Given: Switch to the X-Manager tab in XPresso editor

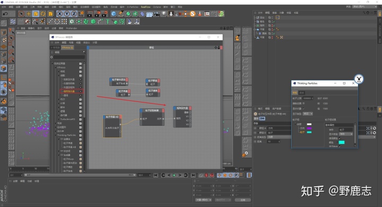Looking at the screenshot, I should coord(56,48).
